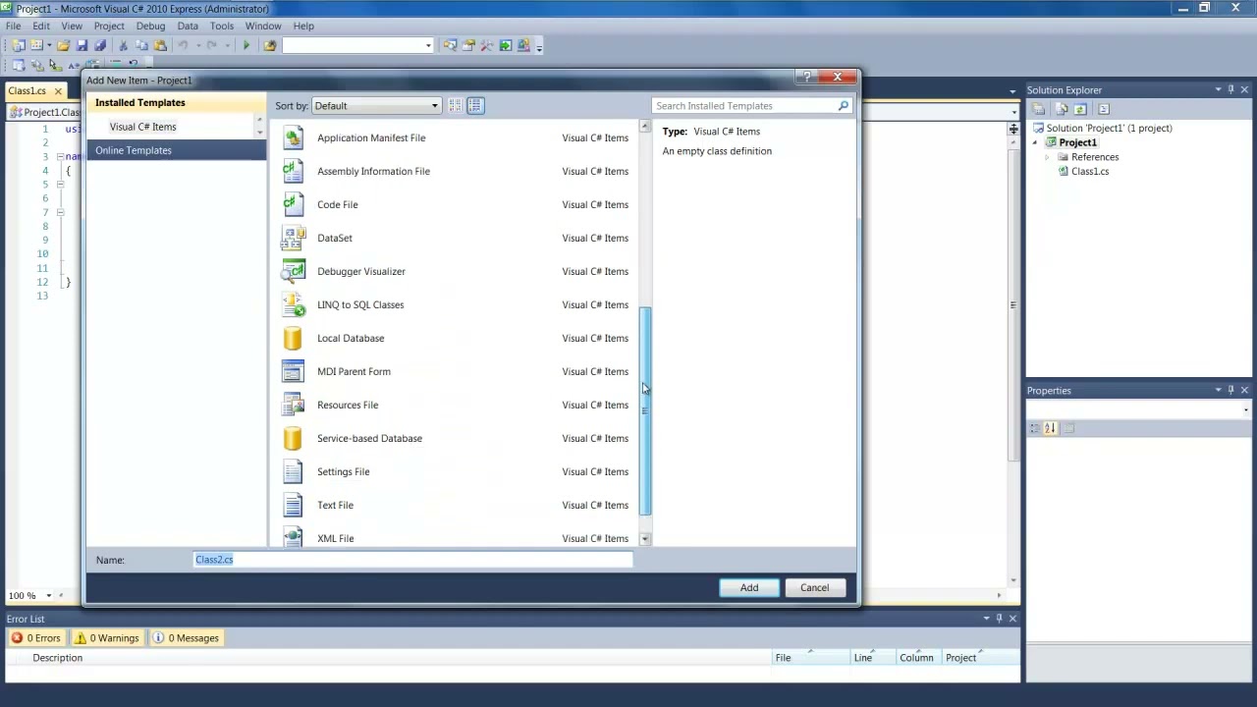Screen dimensions: 1257x707
Task: Click the Cancel button
Action: 814,587
